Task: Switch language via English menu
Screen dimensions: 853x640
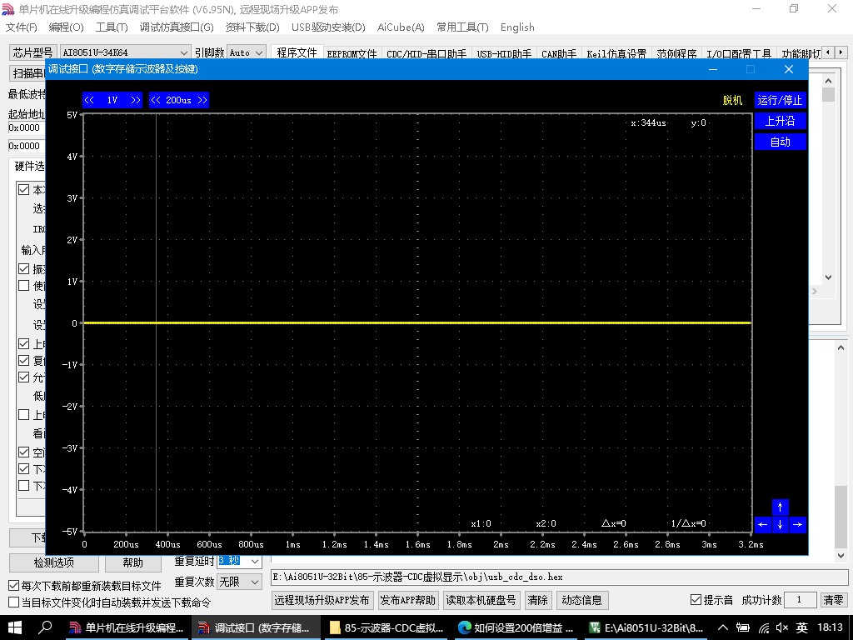Action: [x=517, y=27]
